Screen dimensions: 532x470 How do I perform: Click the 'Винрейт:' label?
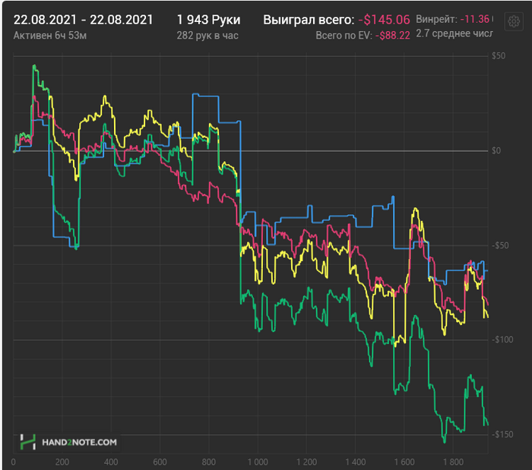(x=437, y=19)
